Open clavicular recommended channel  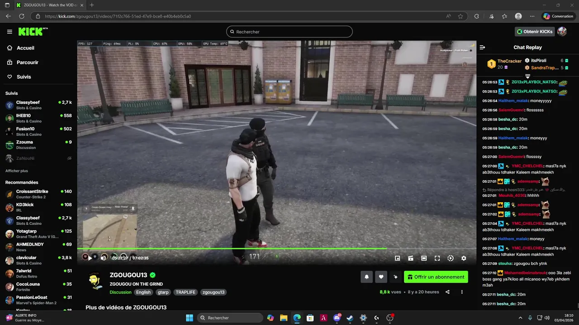click(38, 260)
